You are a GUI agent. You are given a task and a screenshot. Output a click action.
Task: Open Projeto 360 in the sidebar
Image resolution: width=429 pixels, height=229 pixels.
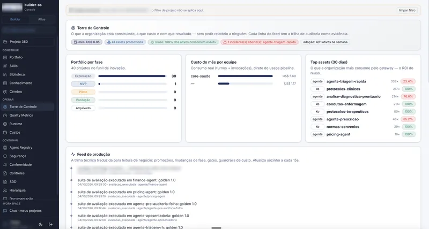[x=28, y=42]
